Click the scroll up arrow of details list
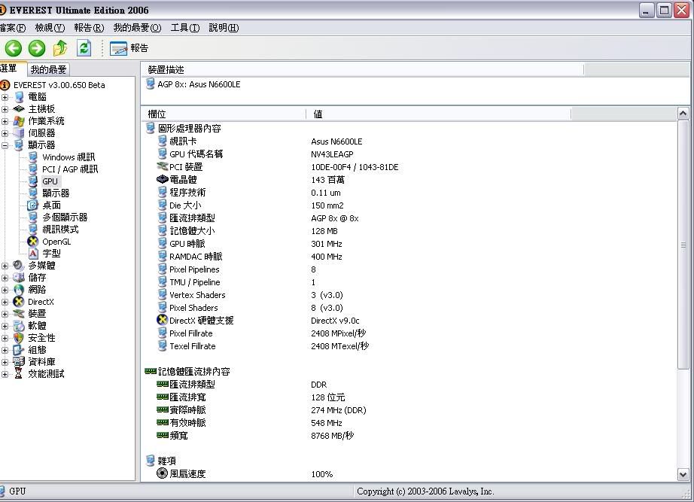The height and width of the screenshot is (502, 694). (683, 114)
